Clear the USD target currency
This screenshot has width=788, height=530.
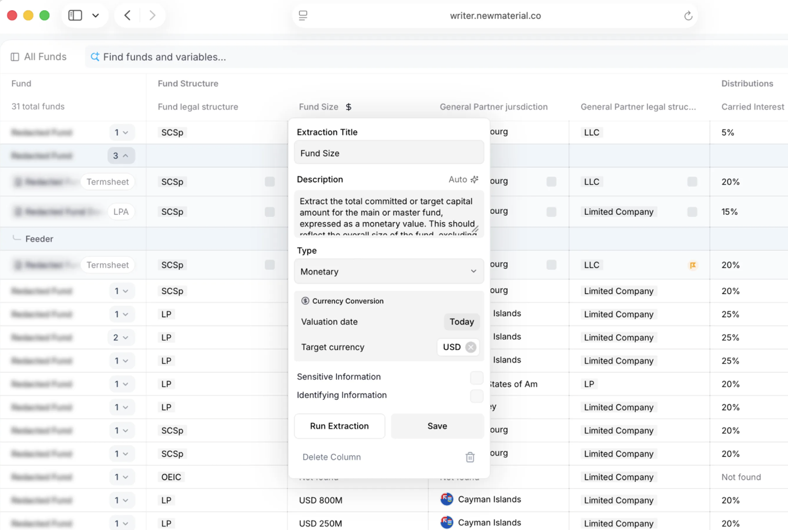coord(471,347)
